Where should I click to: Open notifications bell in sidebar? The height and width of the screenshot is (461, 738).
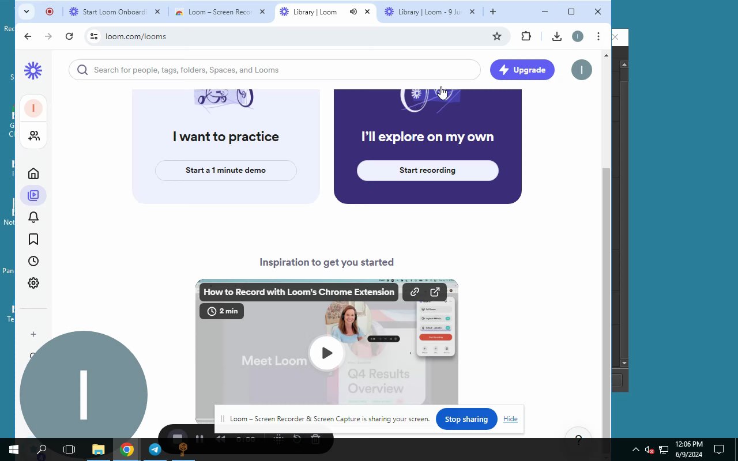click(x=33, y=217)
